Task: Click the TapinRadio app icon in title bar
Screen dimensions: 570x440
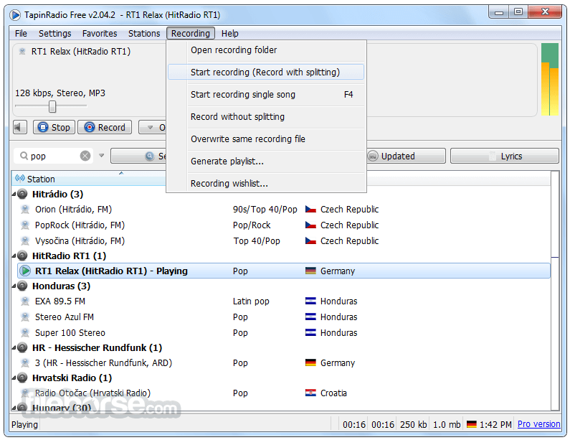Action: pos(16,15)
